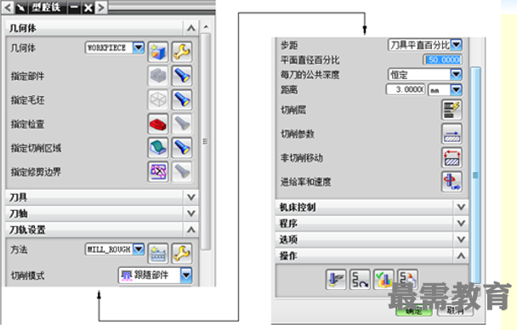Click the 切削模式 label
517x330 pixels.
click(x=28, y=276)
